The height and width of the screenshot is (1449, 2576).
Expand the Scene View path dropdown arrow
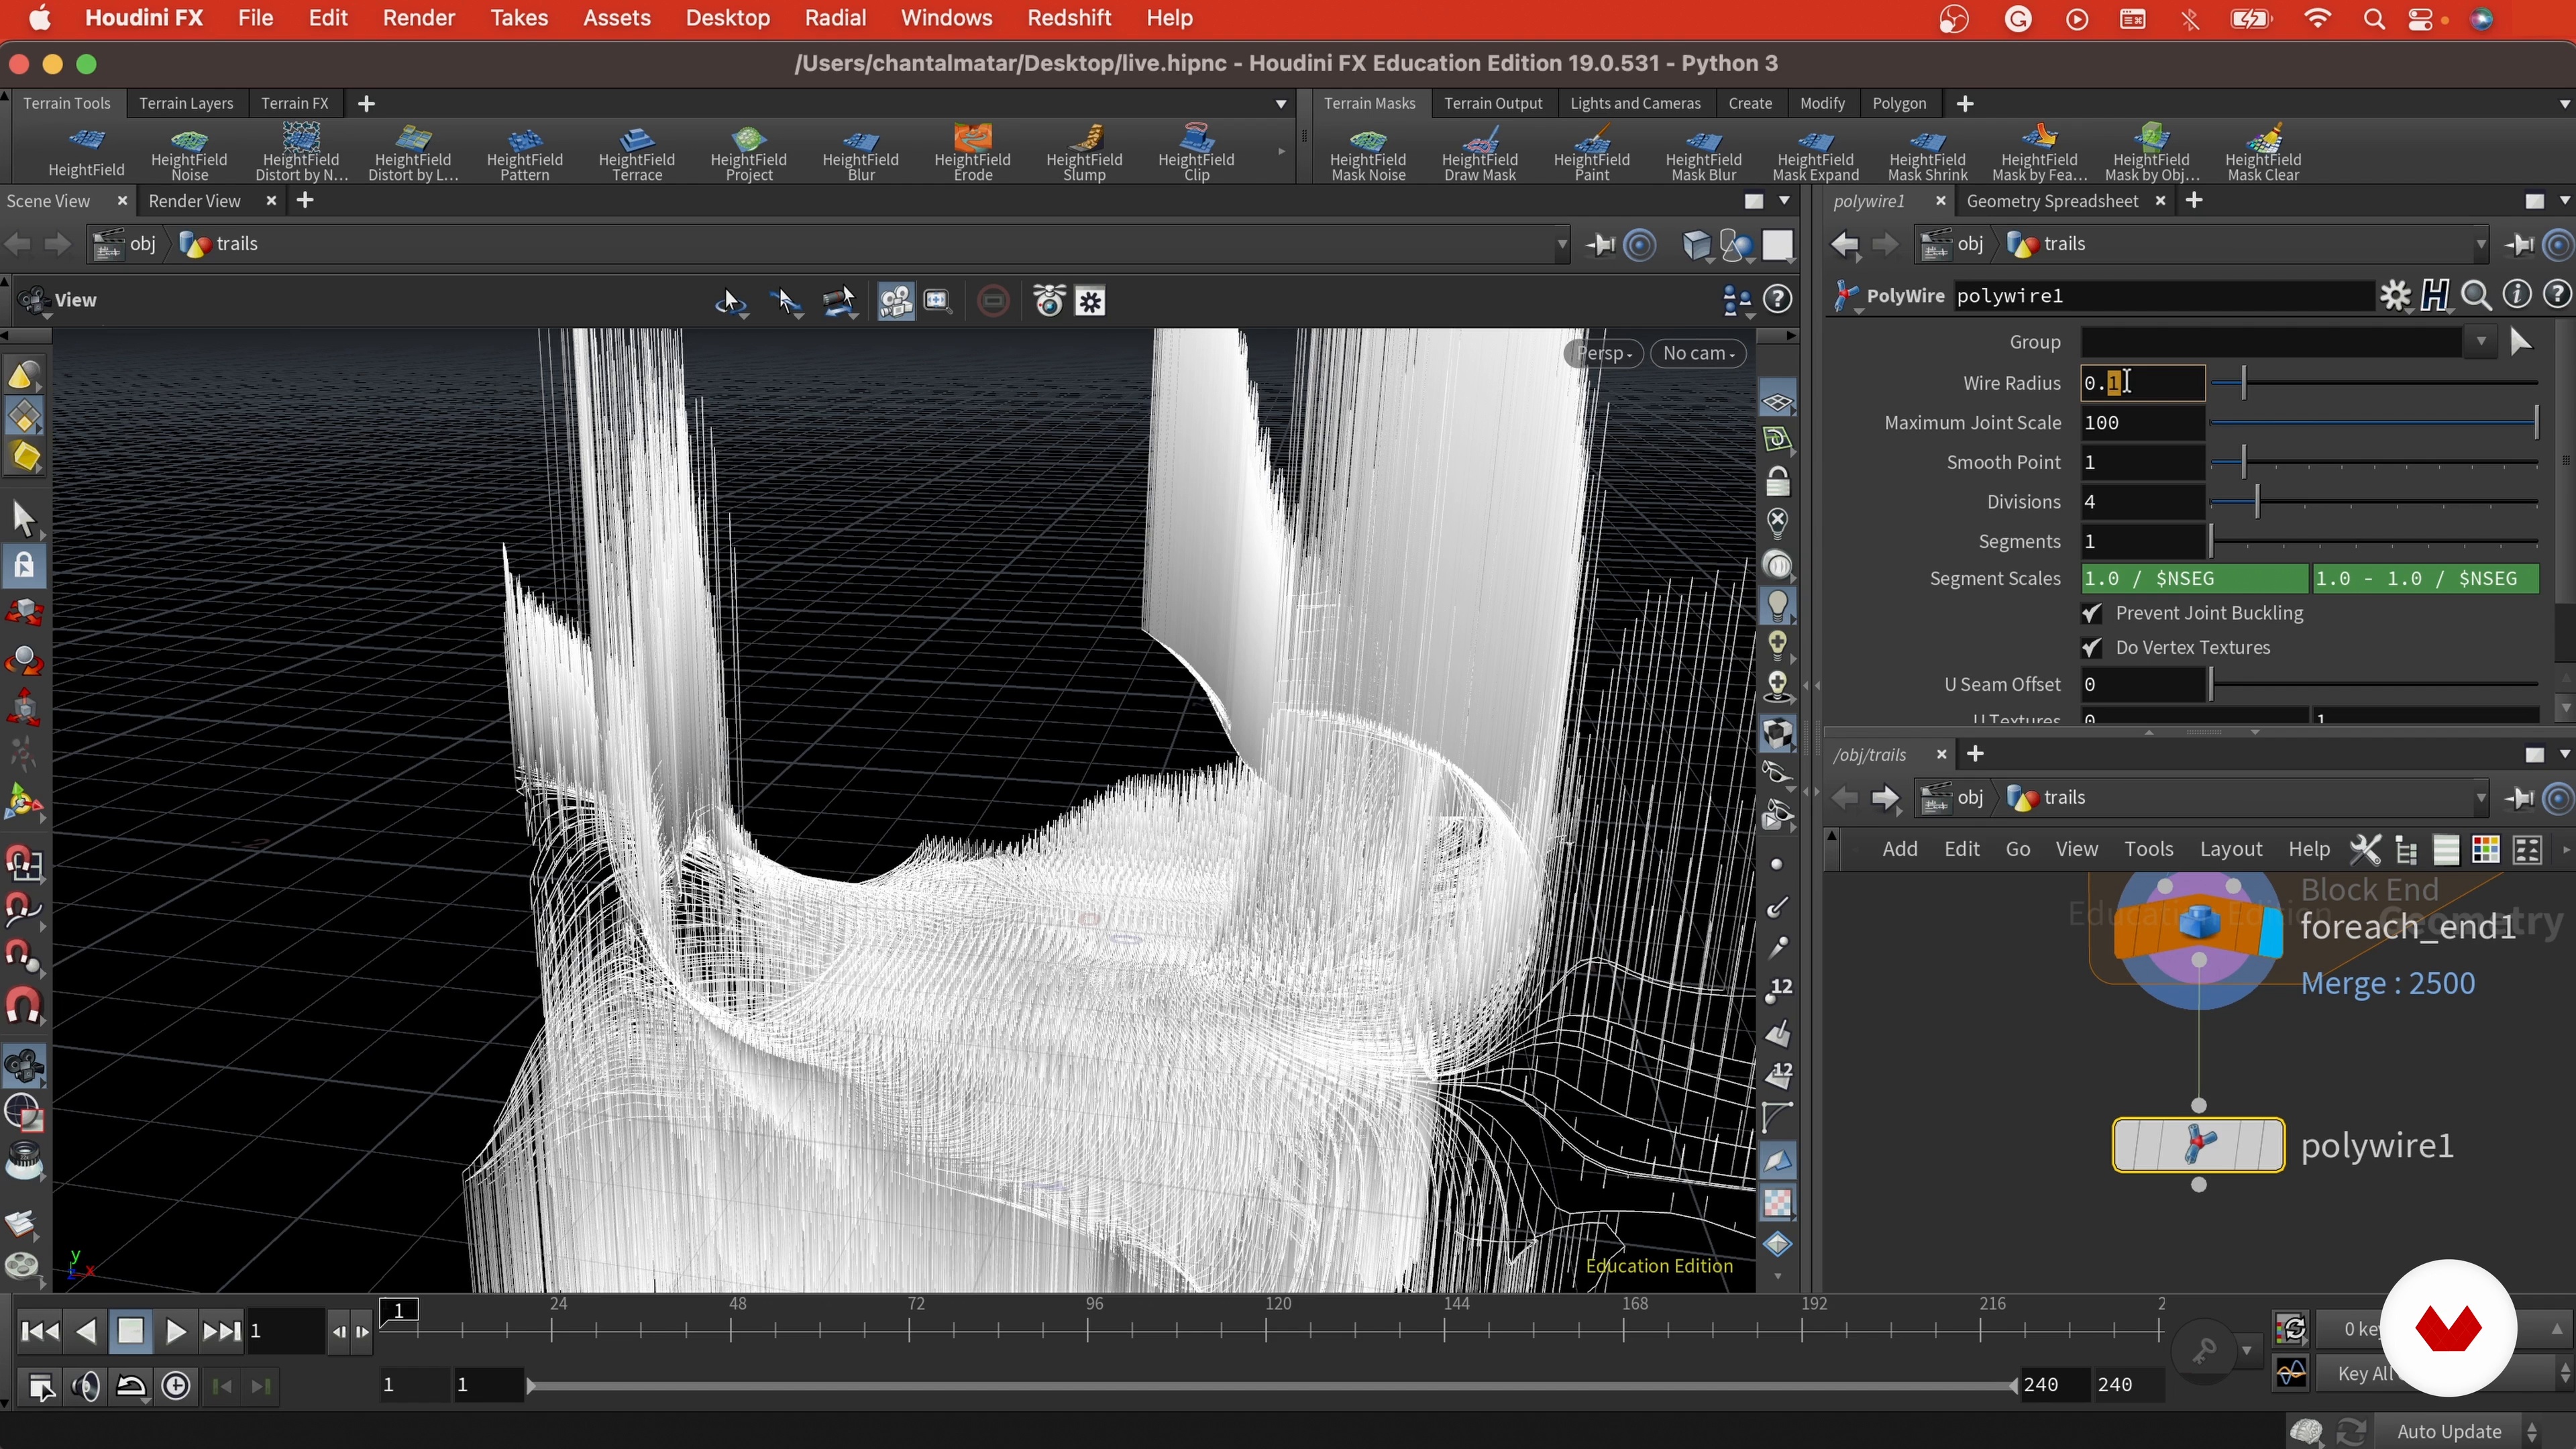click(x=1561, y=244)
